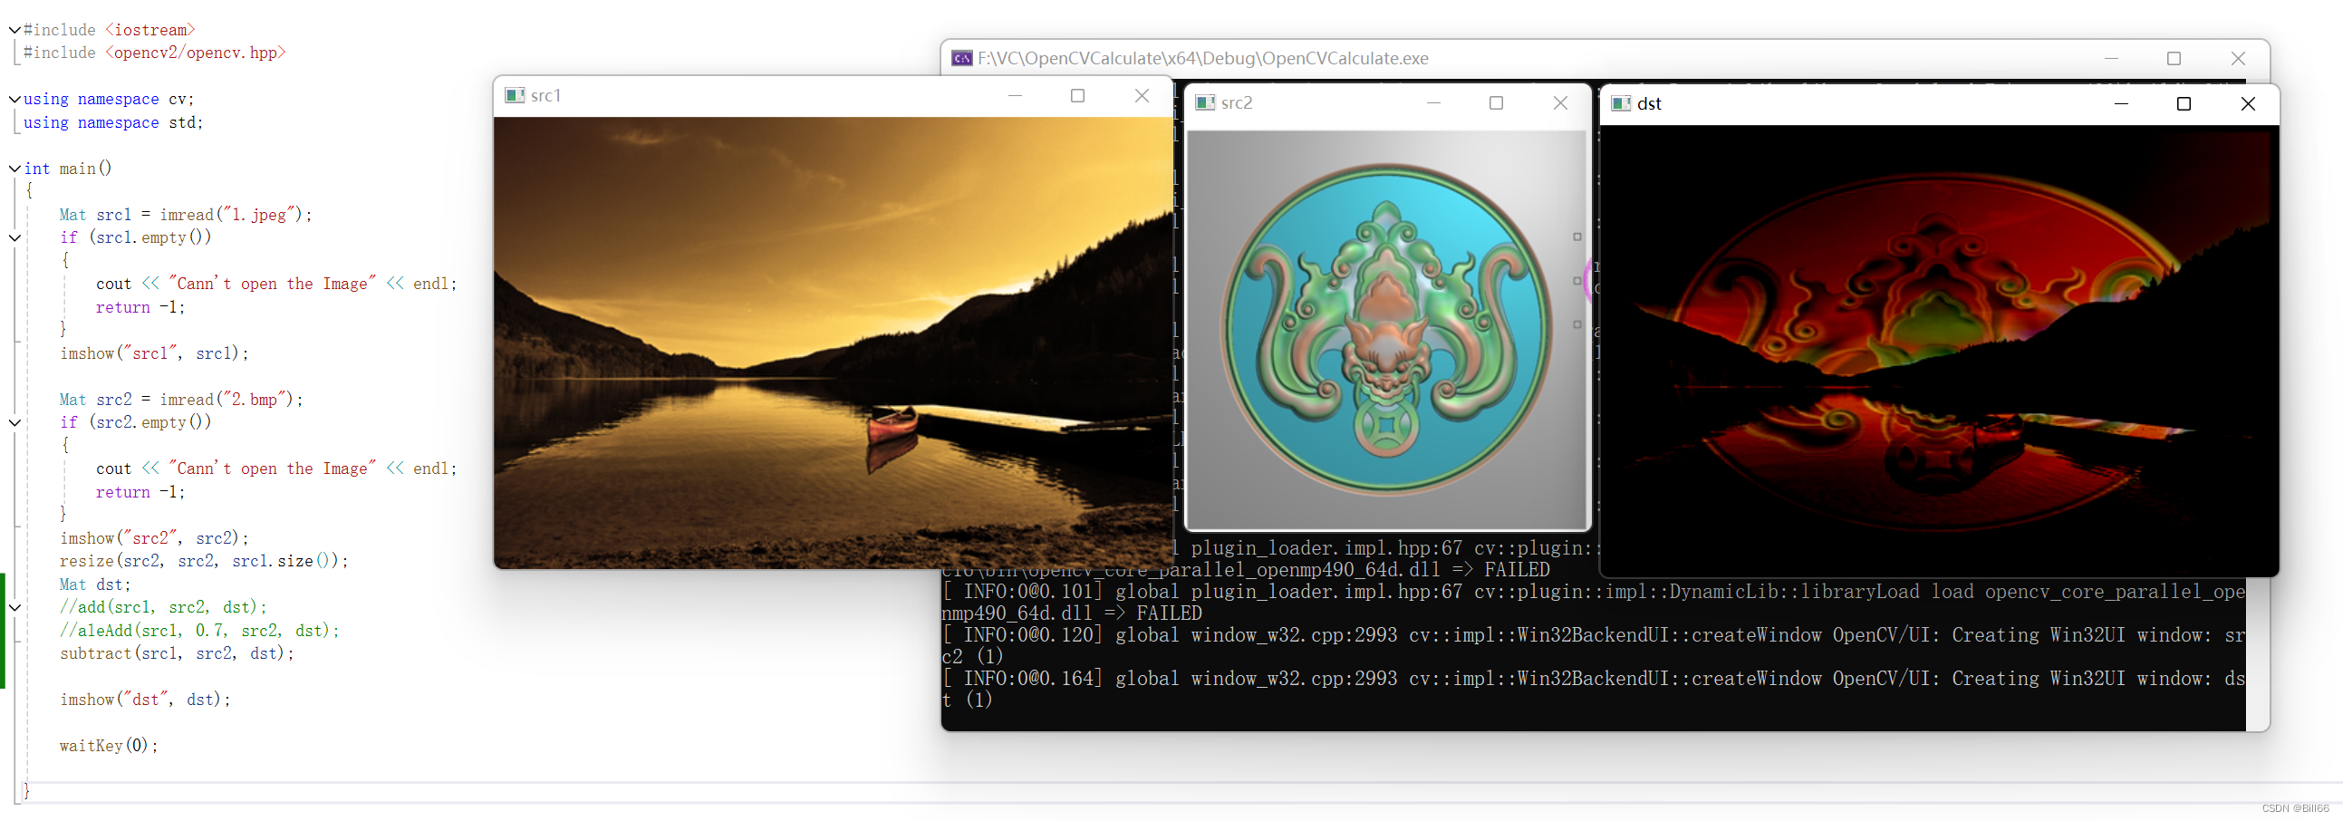Minimize the dst image window
2343x821 pixels.
point(2121,104)
